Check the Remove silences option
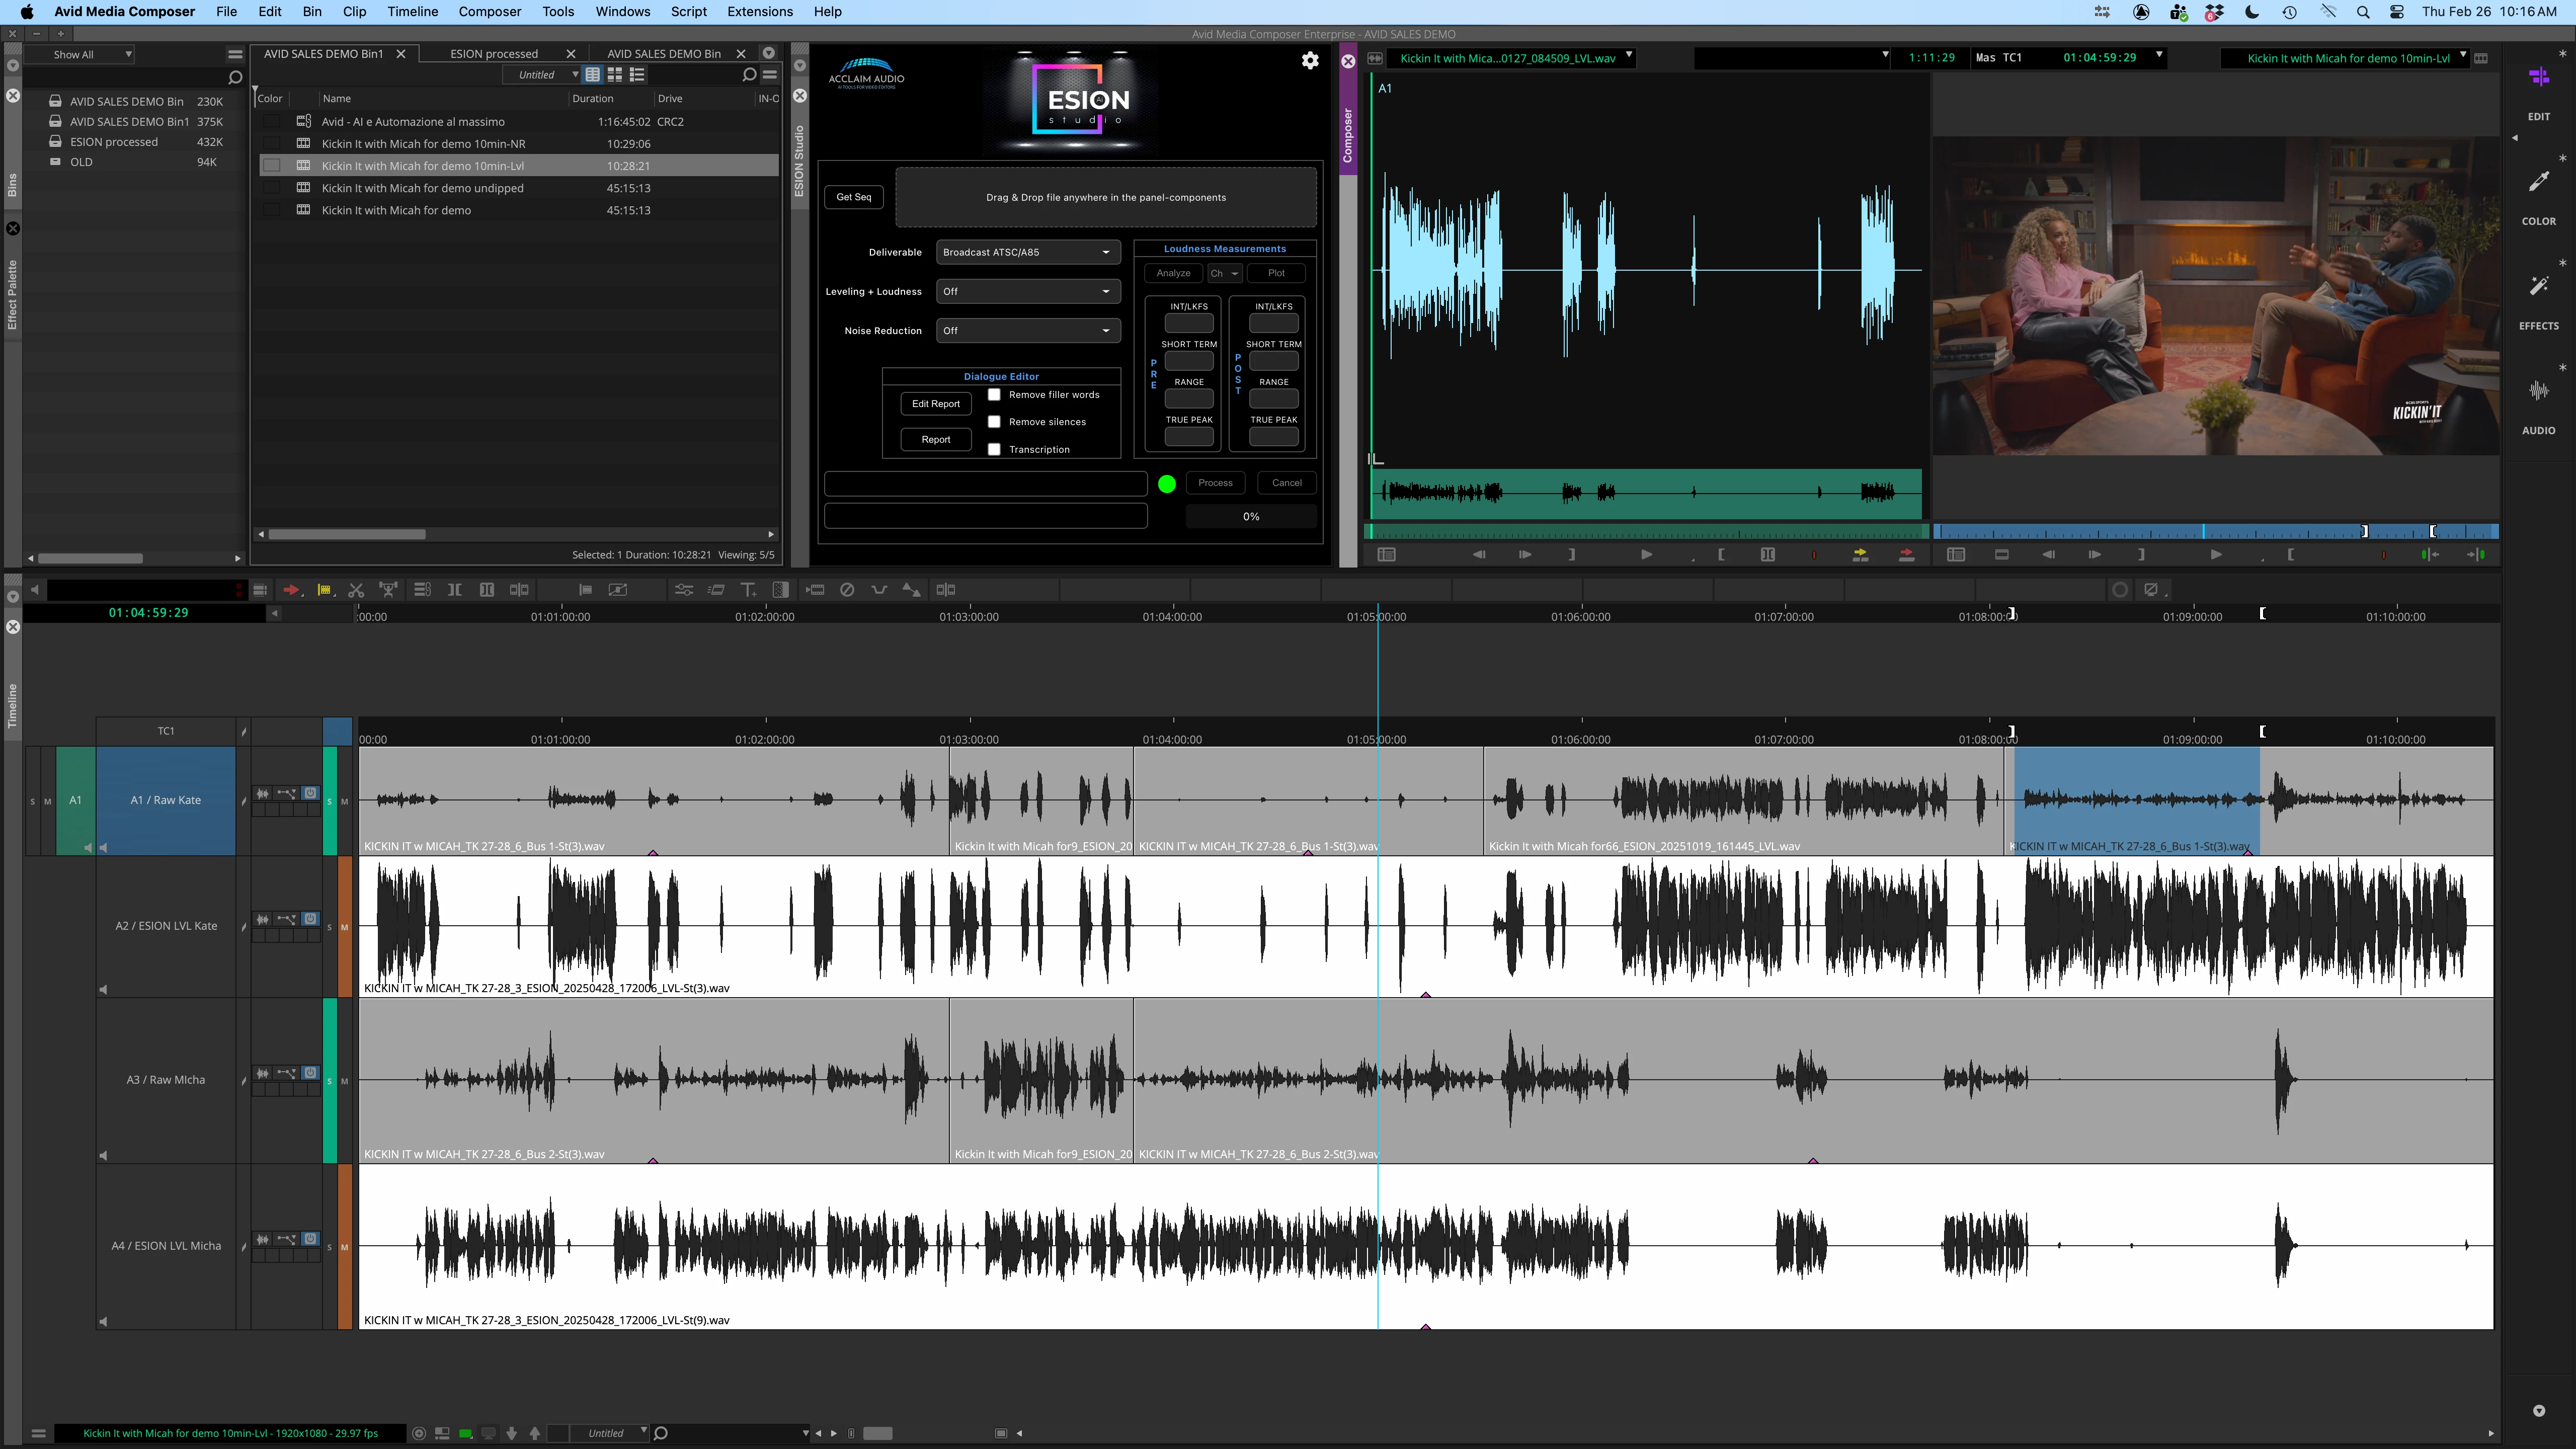Image resolution: width=2576 pixels, height=1449 pixels. [994, 422]
